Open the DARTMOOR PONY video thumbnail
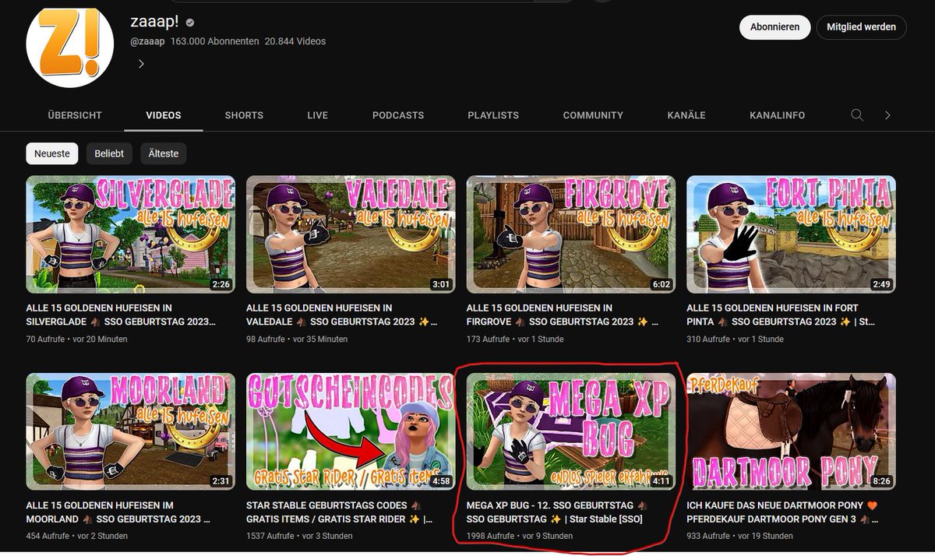935x556 pixels. tap(790, 428)
